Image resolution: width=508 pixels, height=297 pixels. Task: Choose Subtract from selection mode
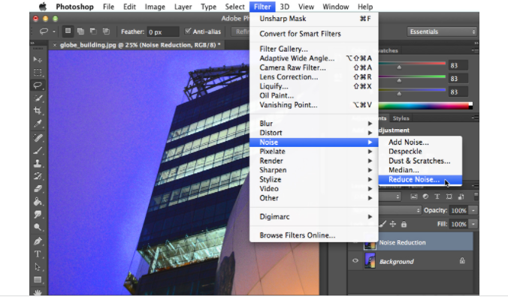click(x=93, y=31)
